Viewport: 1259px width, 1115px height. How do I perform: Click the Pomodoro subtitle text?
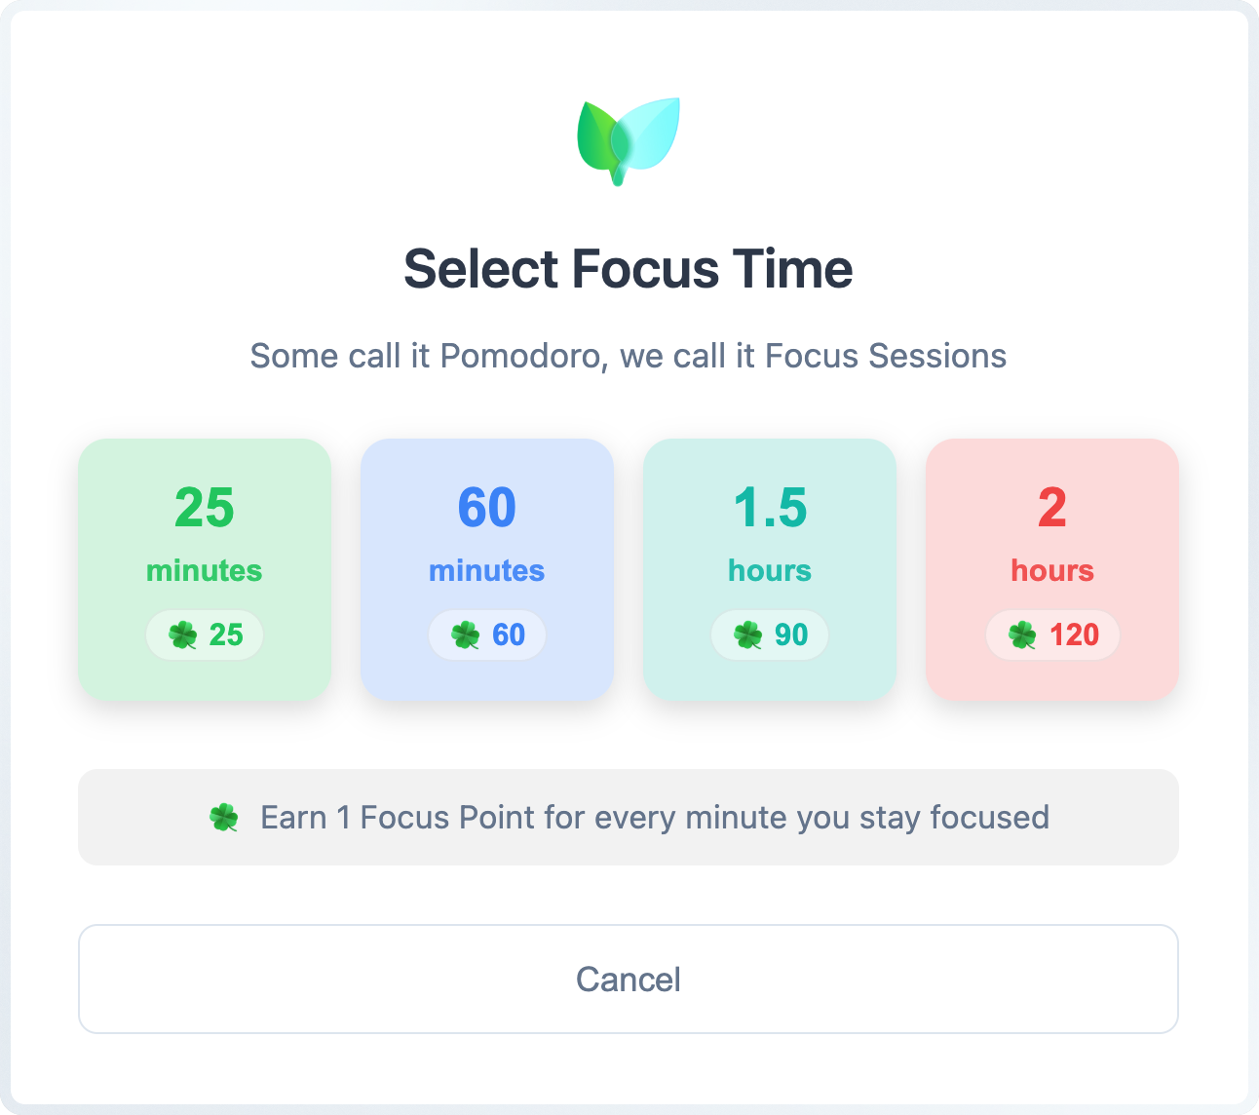(x=629, y=356)
